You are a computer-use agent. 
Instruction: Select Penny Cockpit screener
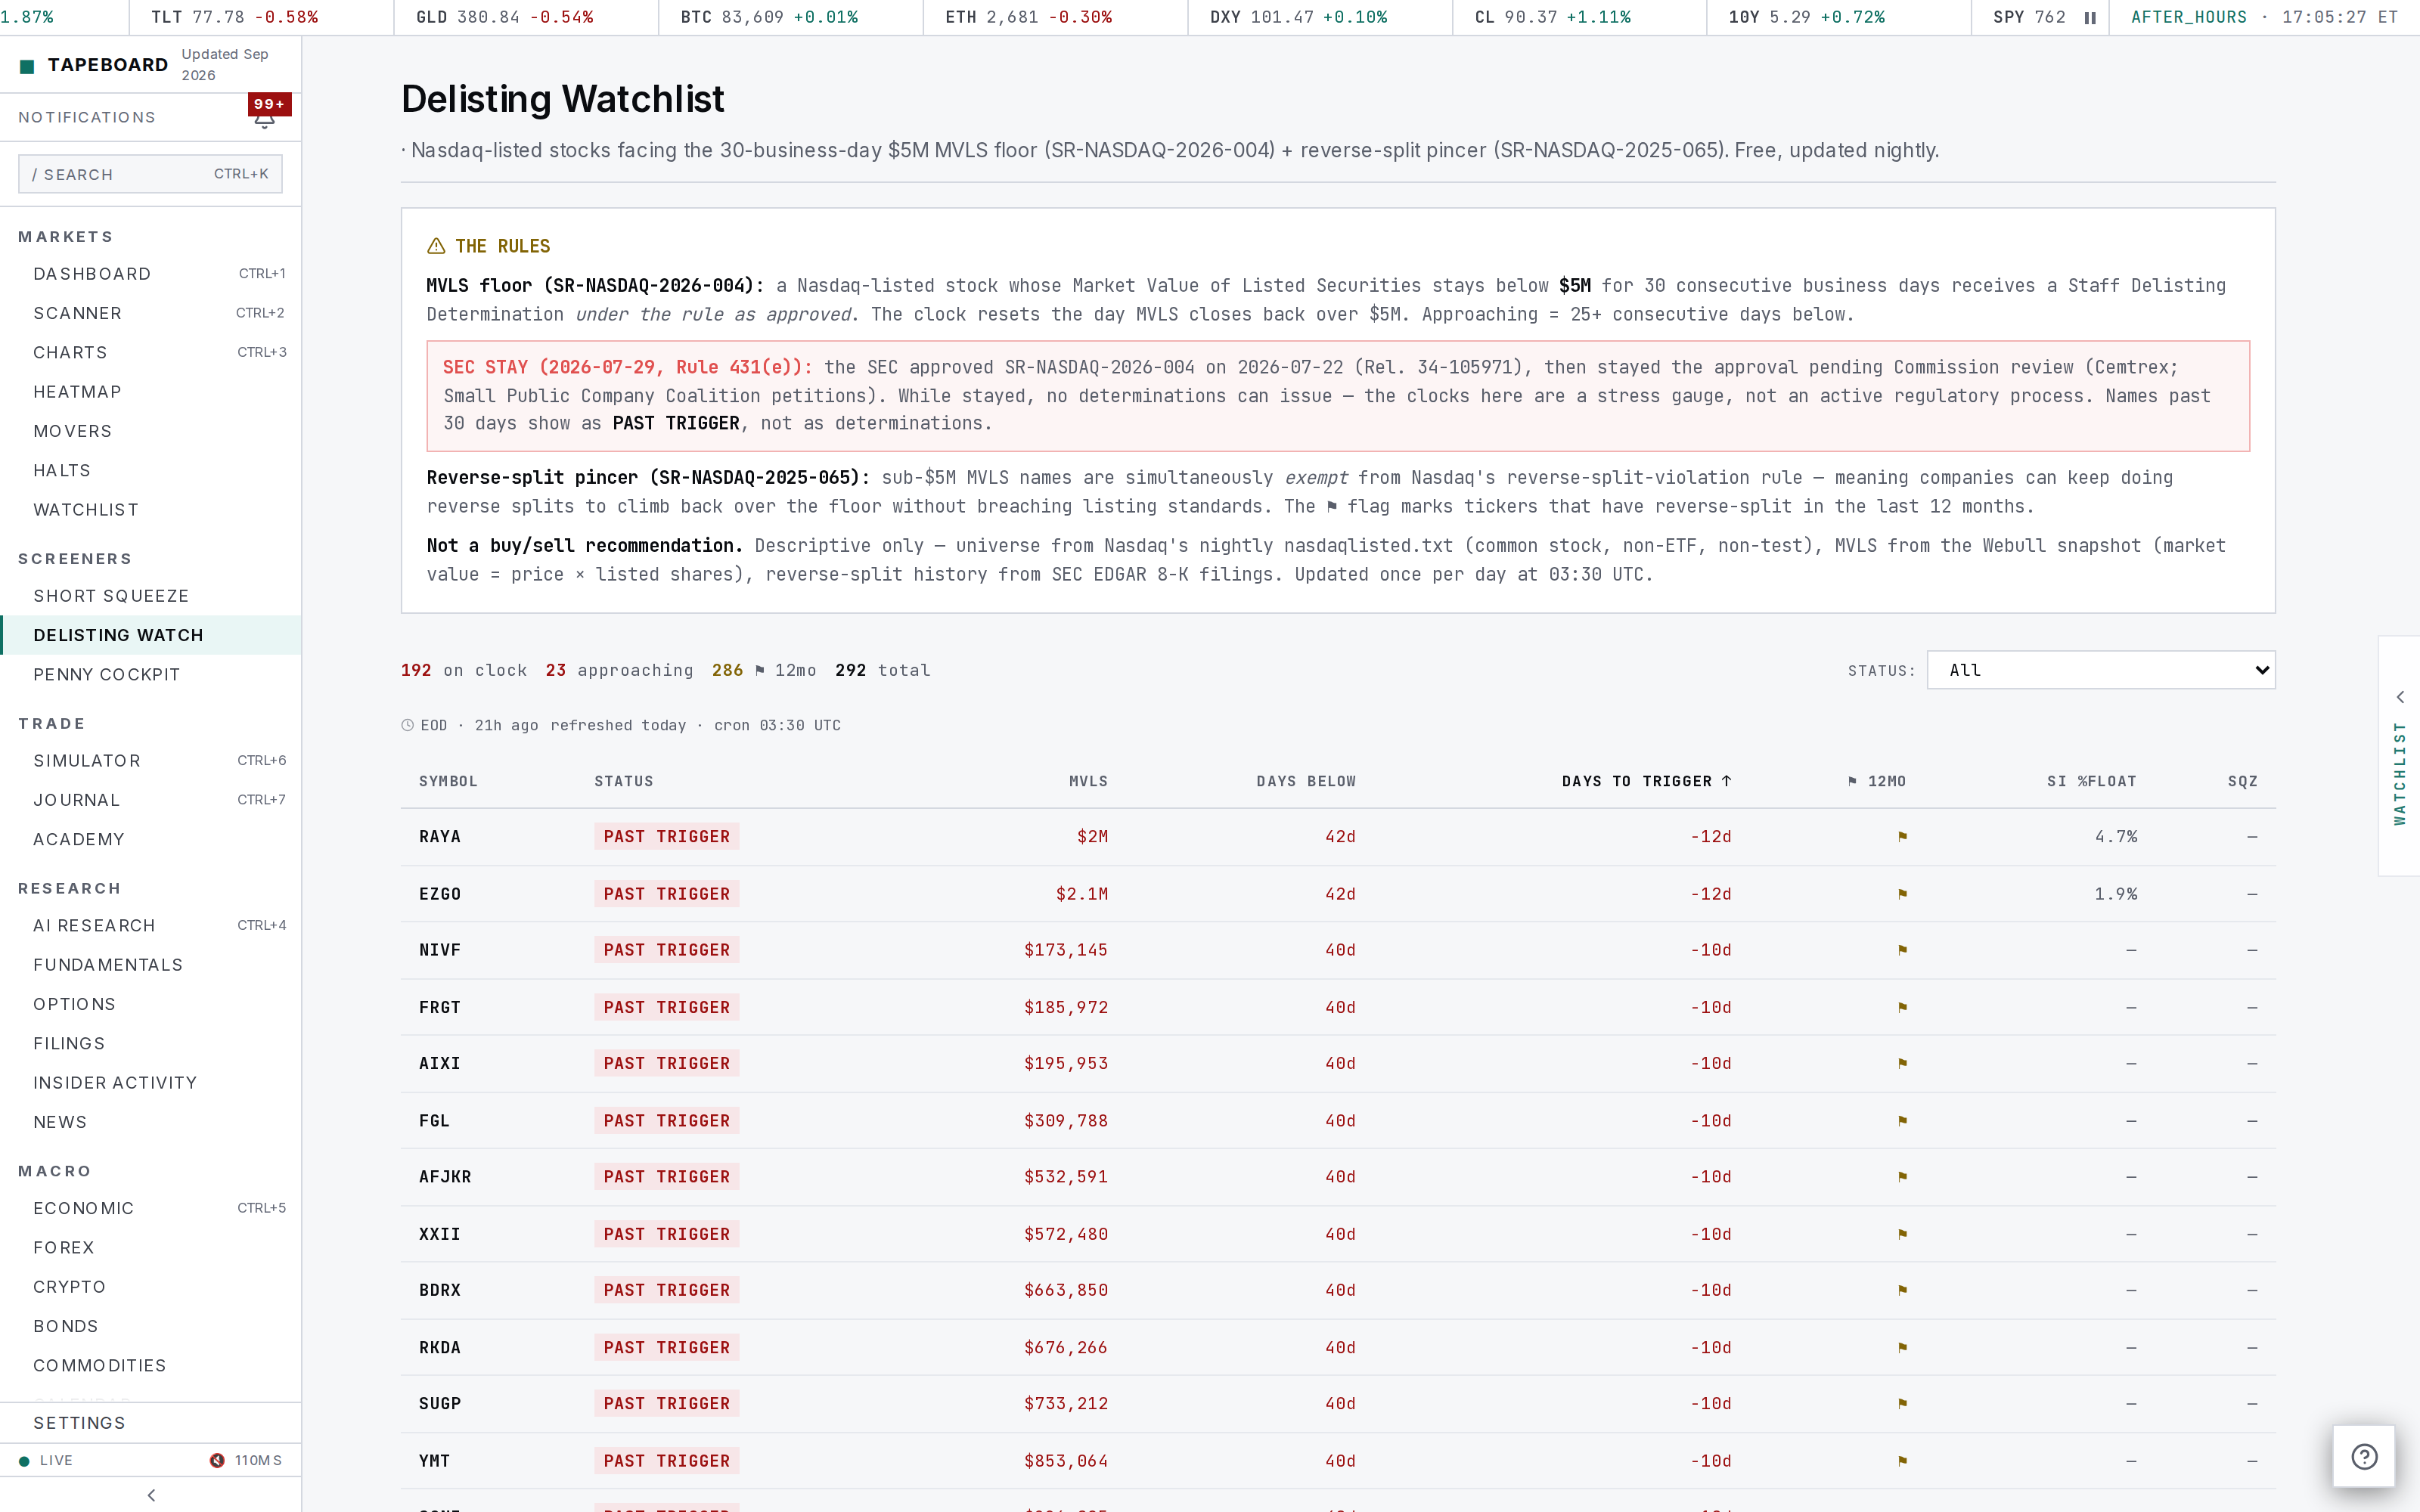tap(151, 675)
